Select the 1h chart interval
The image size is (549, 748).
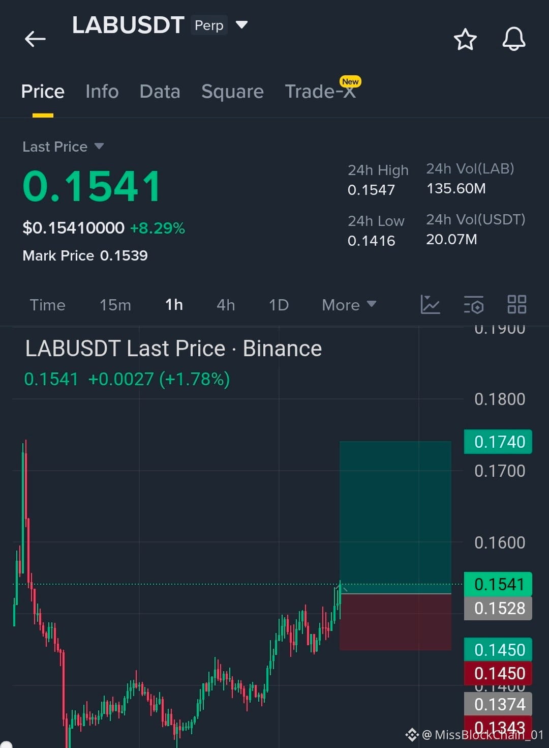174,305
